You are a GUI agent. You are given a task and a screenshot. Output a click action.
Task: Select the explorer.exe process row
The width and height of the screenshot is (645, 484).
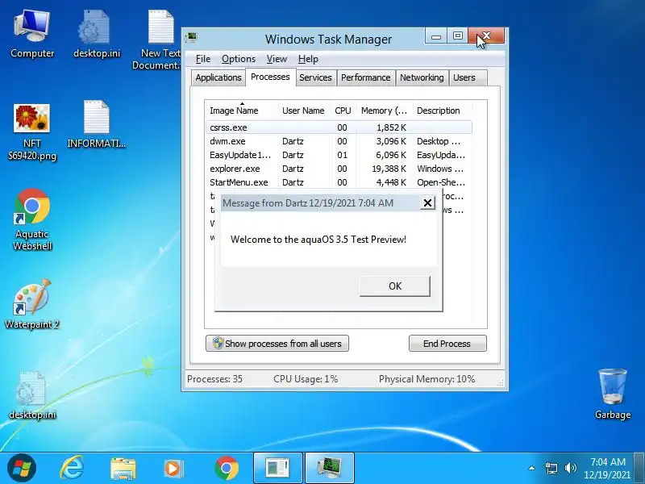click(339, 169)
